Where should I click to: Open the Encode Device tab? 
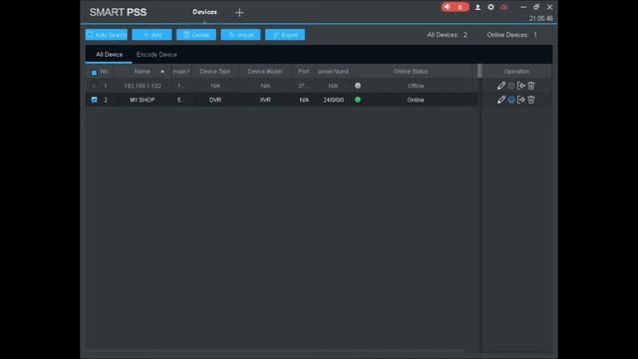pyautogui.click(x=157, y=54)
